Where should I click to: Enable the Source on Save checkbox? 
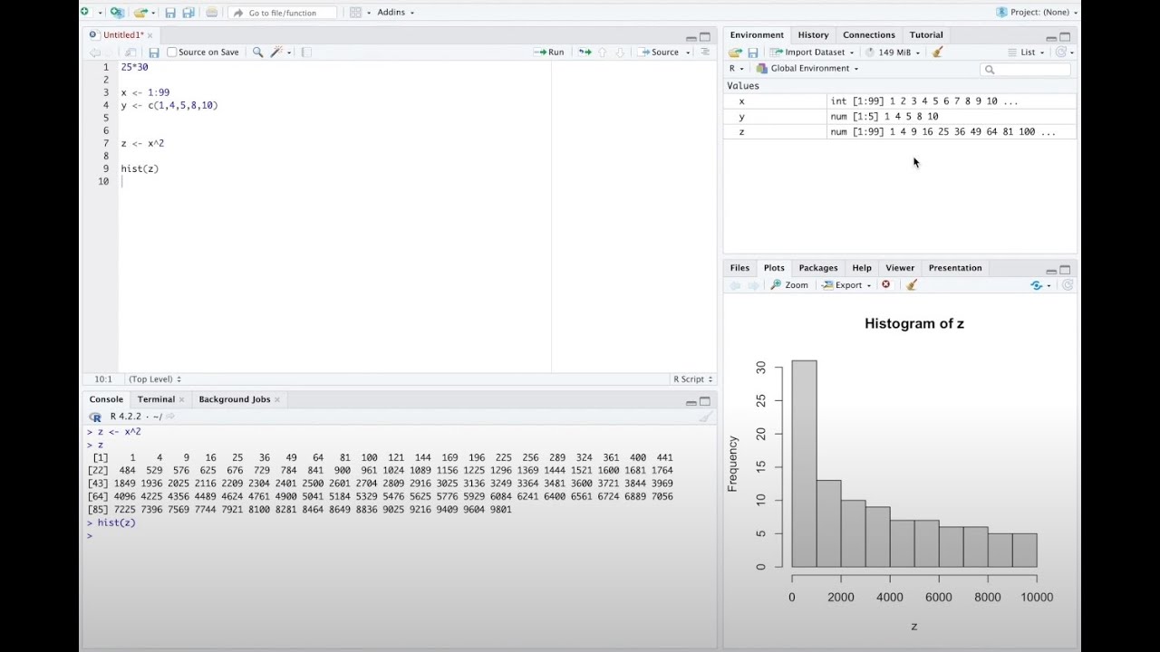[172, 53]
